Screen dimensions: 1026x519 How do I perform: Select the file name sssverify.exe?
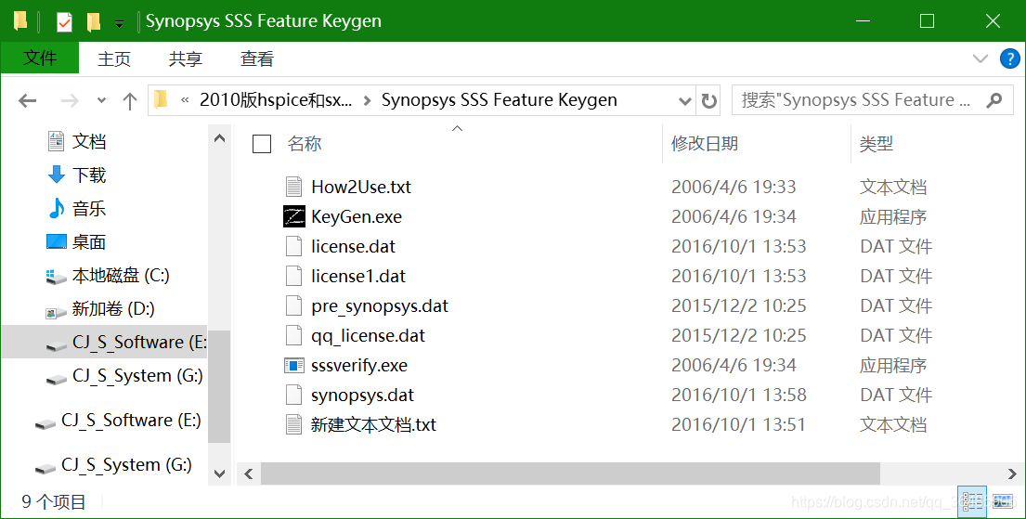click(359, 365)
